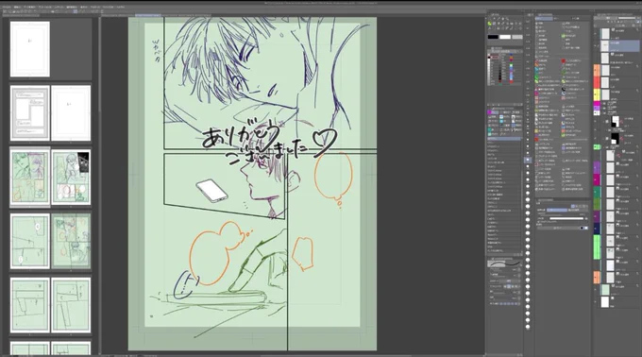642x357 pixels.
Task: Click the blue-highlighted button in Layer Property panel
Action: click(557, 210)
